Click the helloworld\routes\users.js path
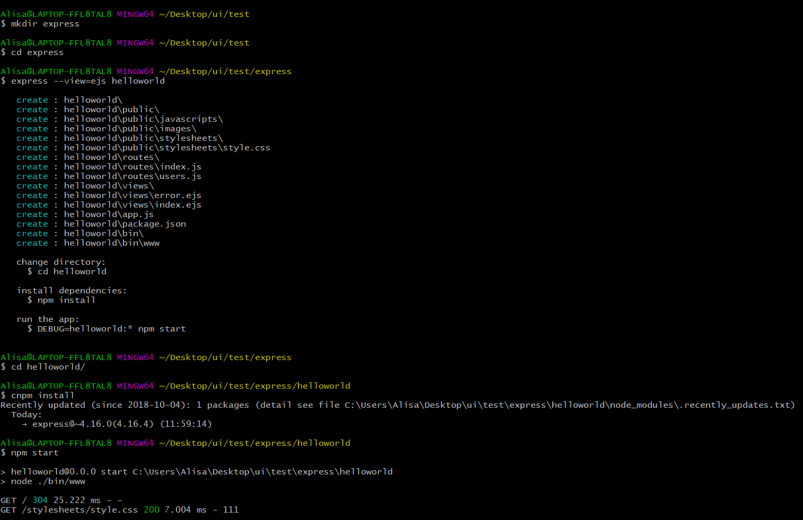Image resolution: width=803 pixels, height=520 pixels. click(x=133, y=176)
